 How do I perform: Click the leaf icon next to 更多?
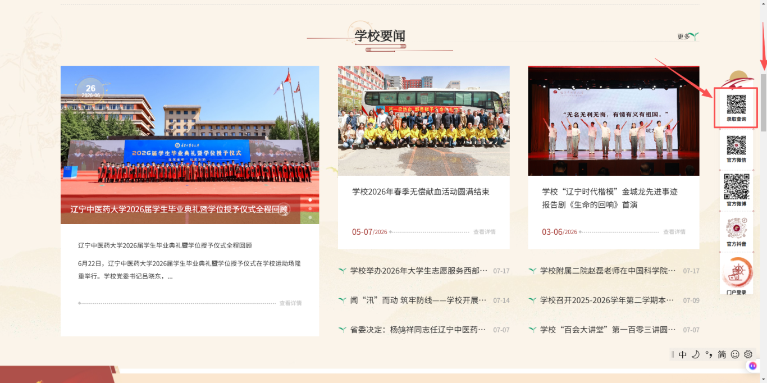[x=695, y=37]
